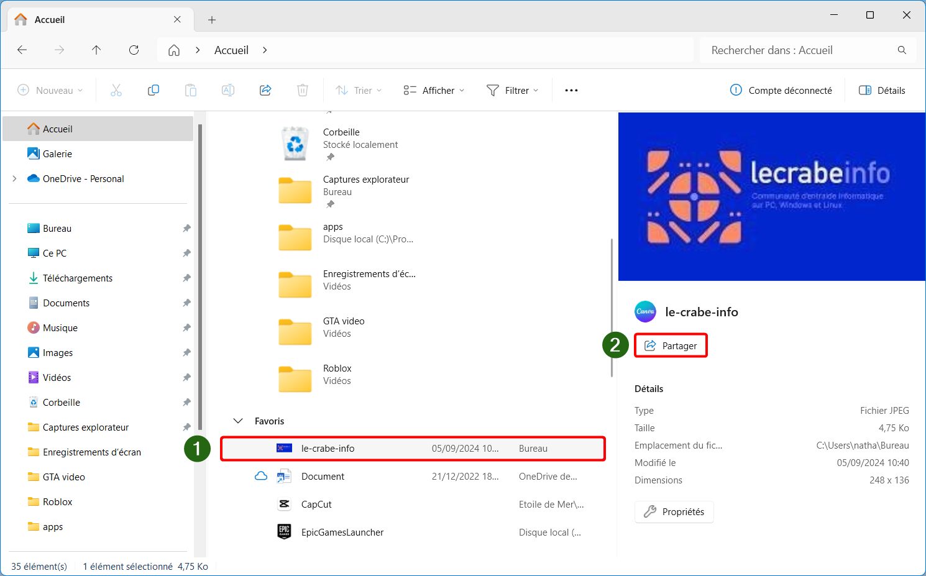Click the Copy icon in toolbar
The height and width of the screenshot is (576, 926).
click(x=154, y=90)
